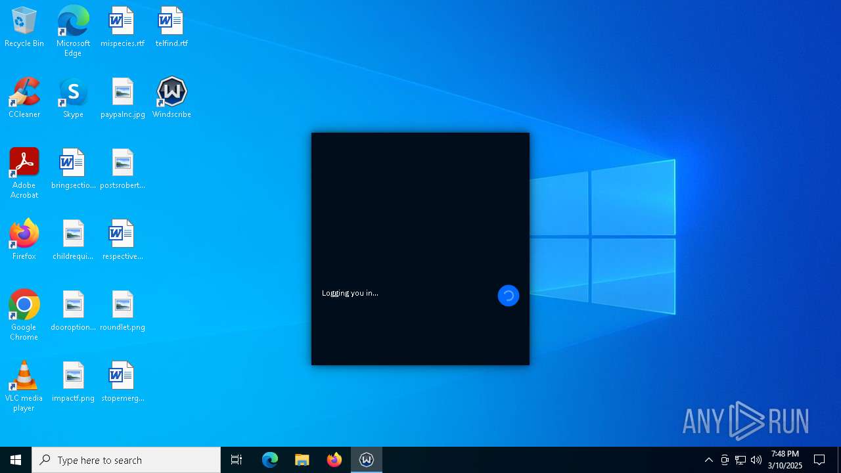Image resolution: width=841 pixels, height=473 pixels.
Task: Open the Windows Start menu
Action: 16,460
